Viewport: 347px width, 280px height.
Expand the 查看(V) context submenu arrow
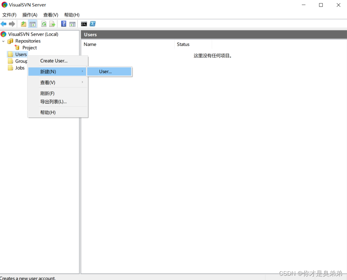coord(82,82)
